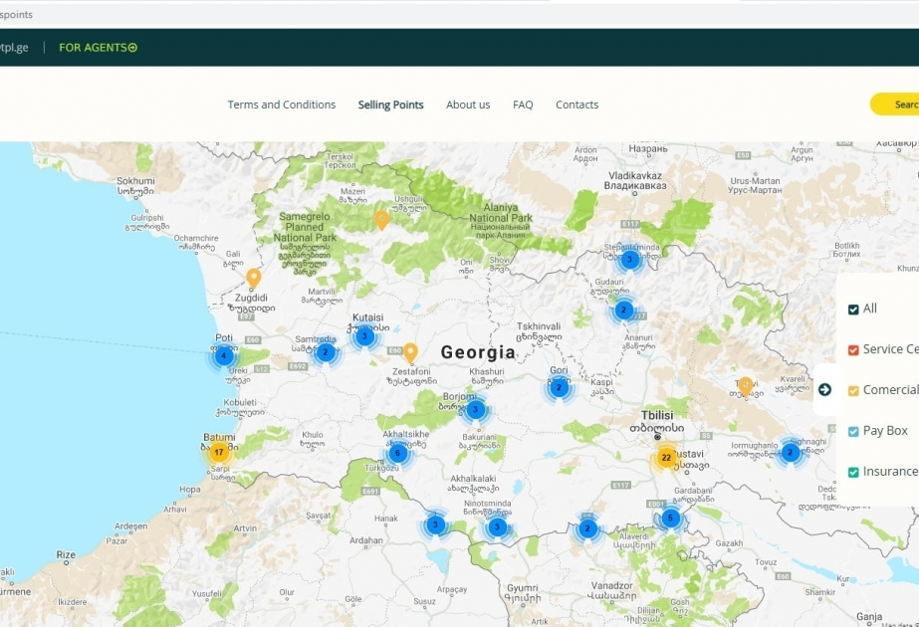This screenshot has width=919, height=627.
Task: Expand the Borjomi cluster of 3
Action: coord(475,409)
